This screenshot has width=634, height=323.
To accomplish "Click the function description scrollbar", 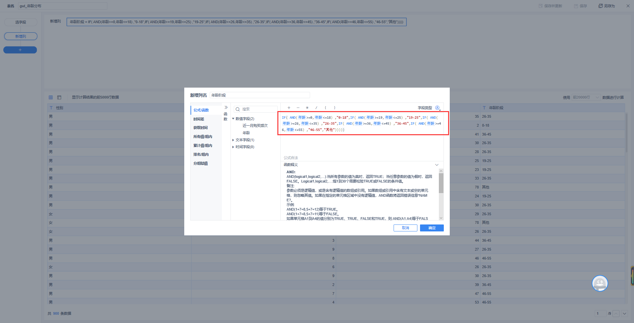I will coord(441,183).
